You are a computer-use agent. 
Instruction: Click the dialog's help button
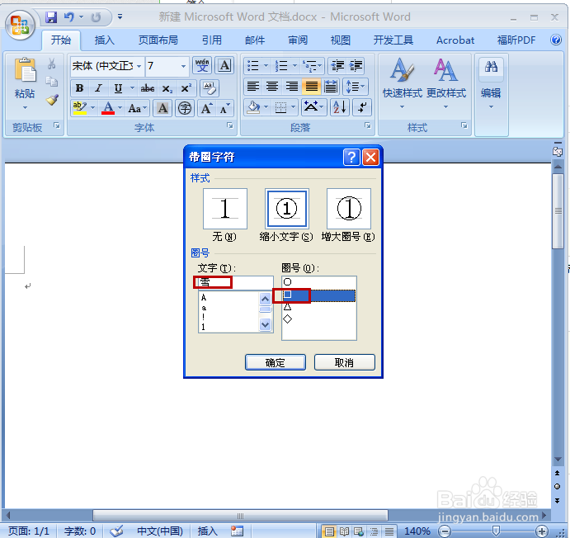coord(351,158)
